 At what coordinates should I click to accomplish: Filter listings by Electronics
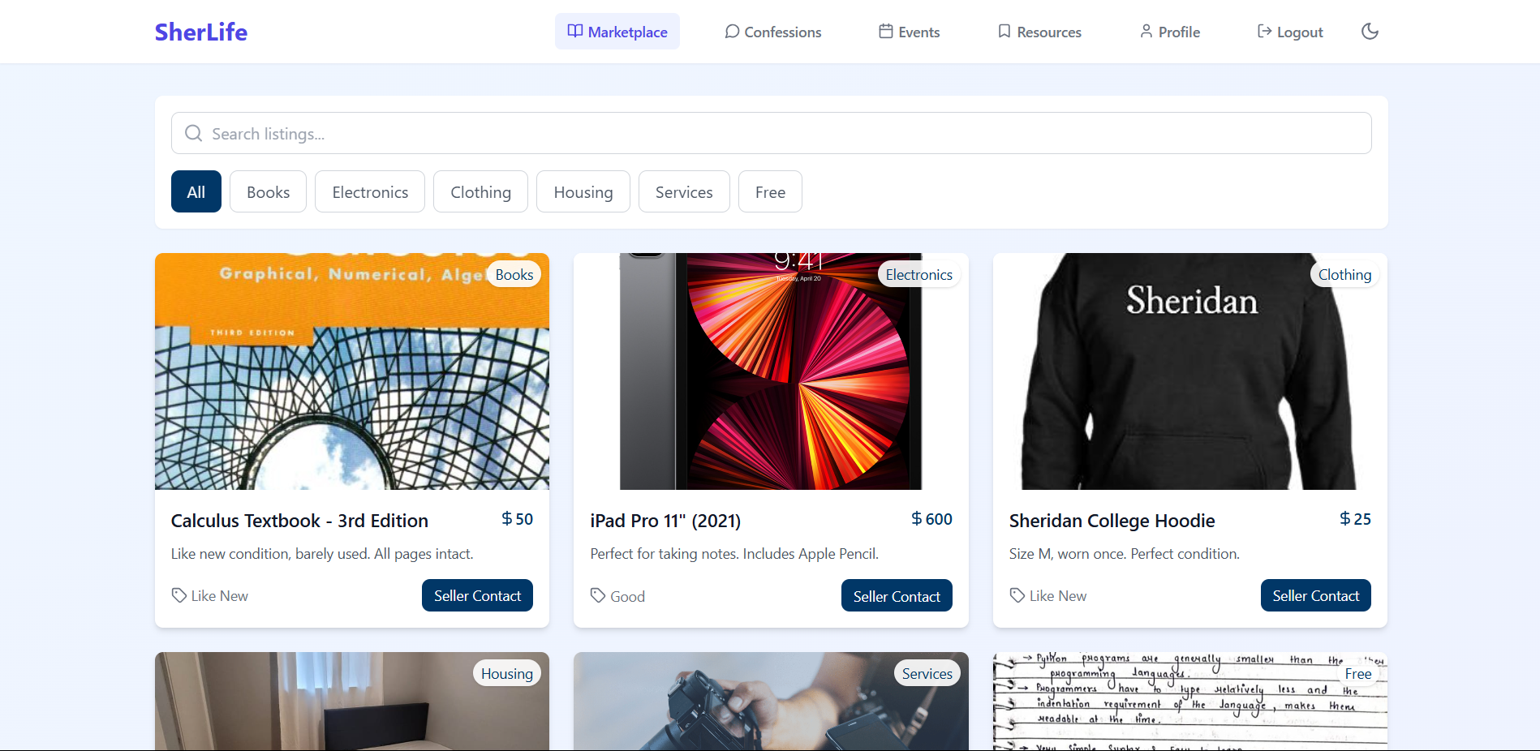click(x=370, y=191)
